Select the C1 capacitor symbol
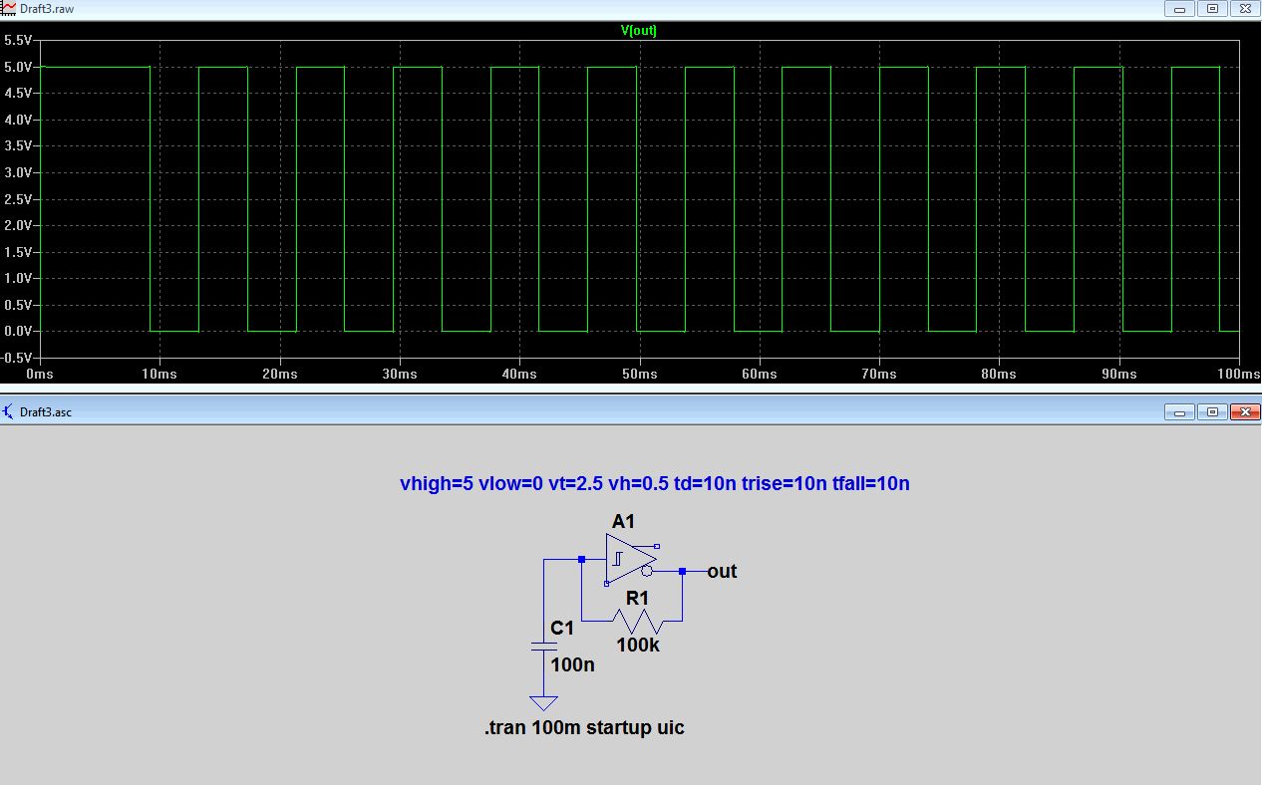The image size is (1262, 785). click(x=543, y=646)
